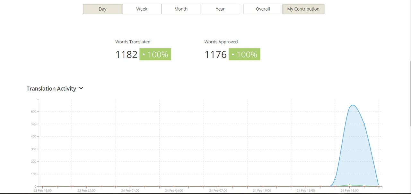This screenshot has width=411, height=194.
Task: Click the 24 Feb 16:00 axis label
Action: coord(350,190)
